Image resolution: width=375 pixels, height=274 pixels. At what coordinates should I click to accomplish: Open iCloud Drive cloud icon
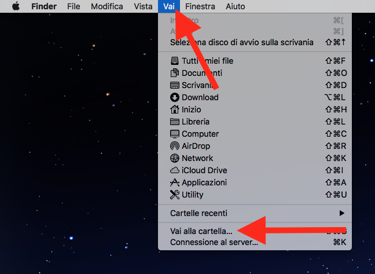175,170
